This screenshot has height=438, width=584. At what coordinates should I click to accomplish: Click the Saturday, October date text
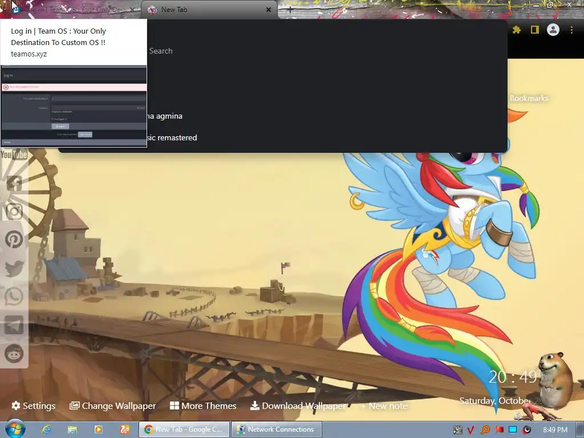pos(494,401)
